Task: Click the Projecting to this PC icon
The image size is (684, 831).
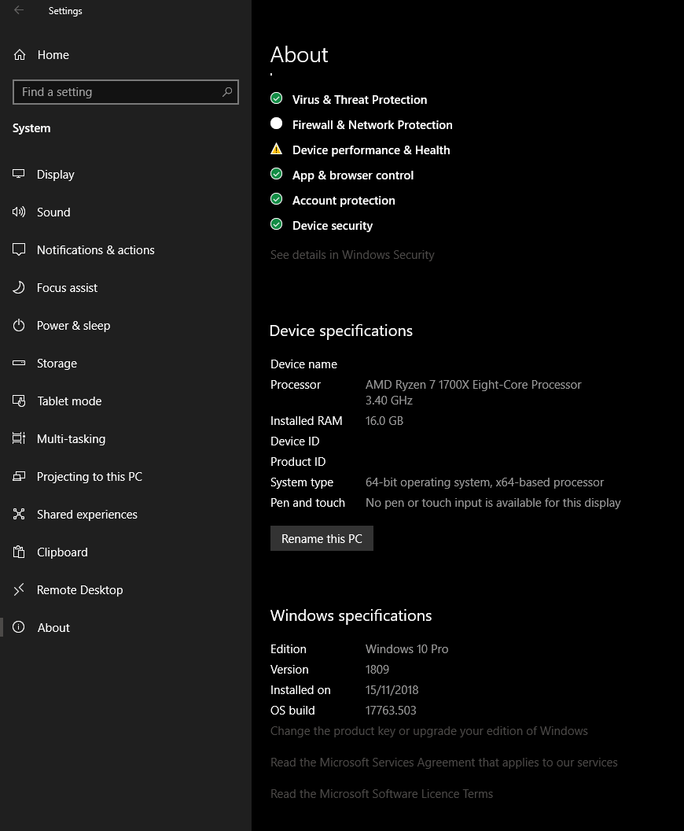Action: coord(19,476)
